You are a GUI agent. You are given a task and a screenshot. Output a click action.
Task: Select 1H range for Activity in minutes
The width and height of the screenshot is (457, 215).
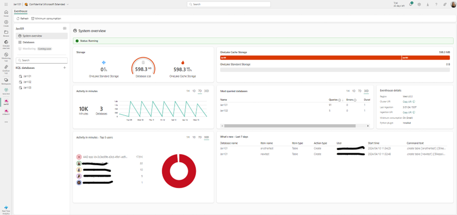pos(188,91)
